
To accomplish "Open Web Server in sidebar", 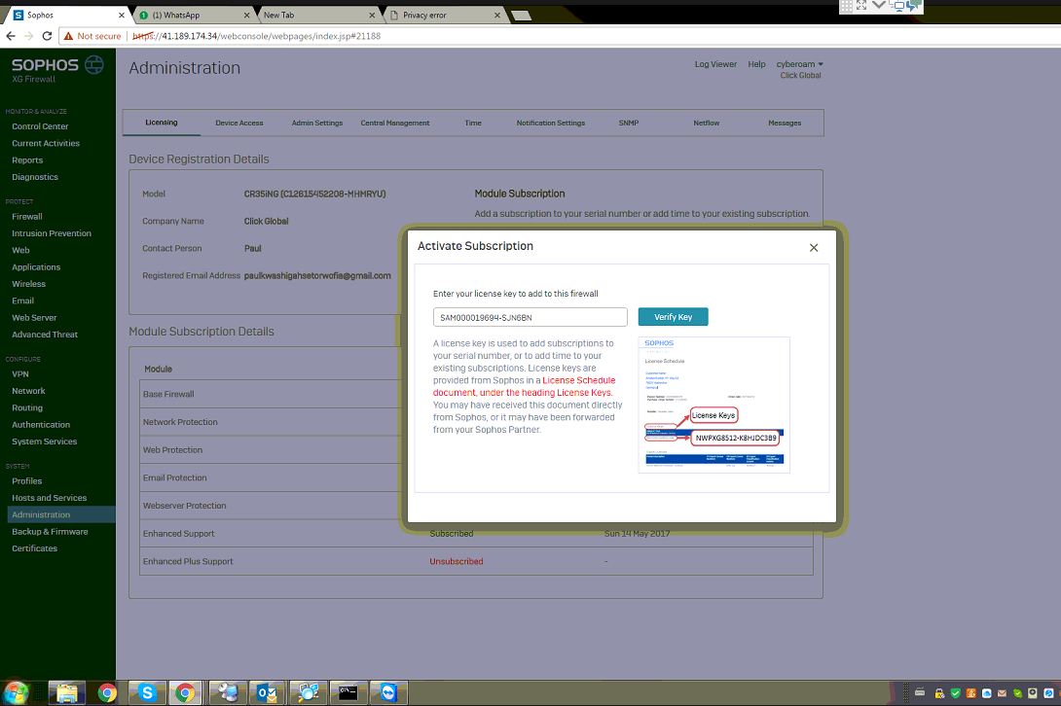I will [x=34, y=318].
